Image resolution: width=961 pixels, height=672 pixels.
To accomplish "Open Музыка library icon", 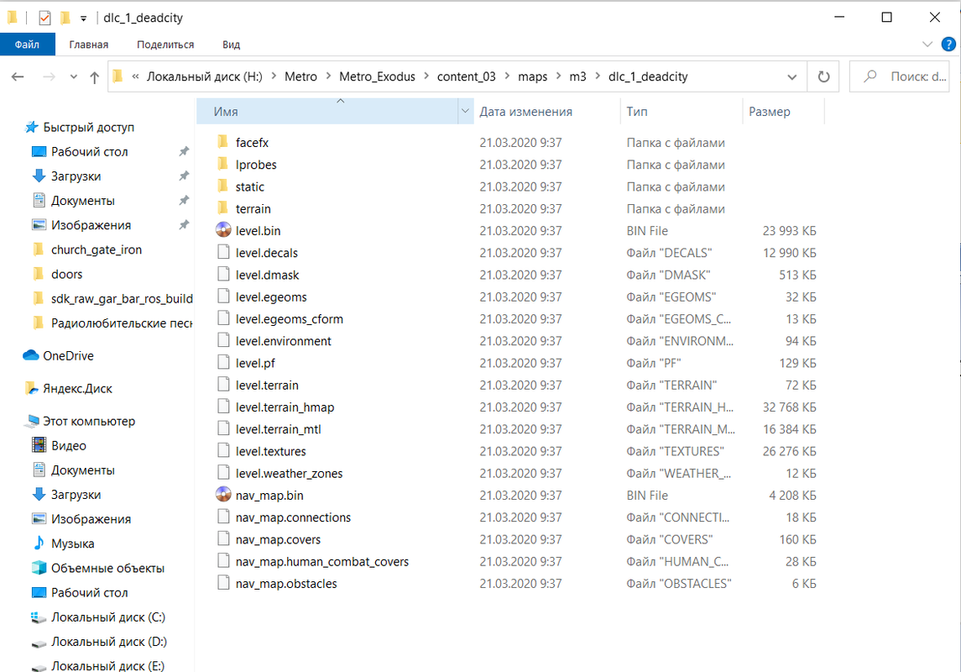I will click(39, 543).
